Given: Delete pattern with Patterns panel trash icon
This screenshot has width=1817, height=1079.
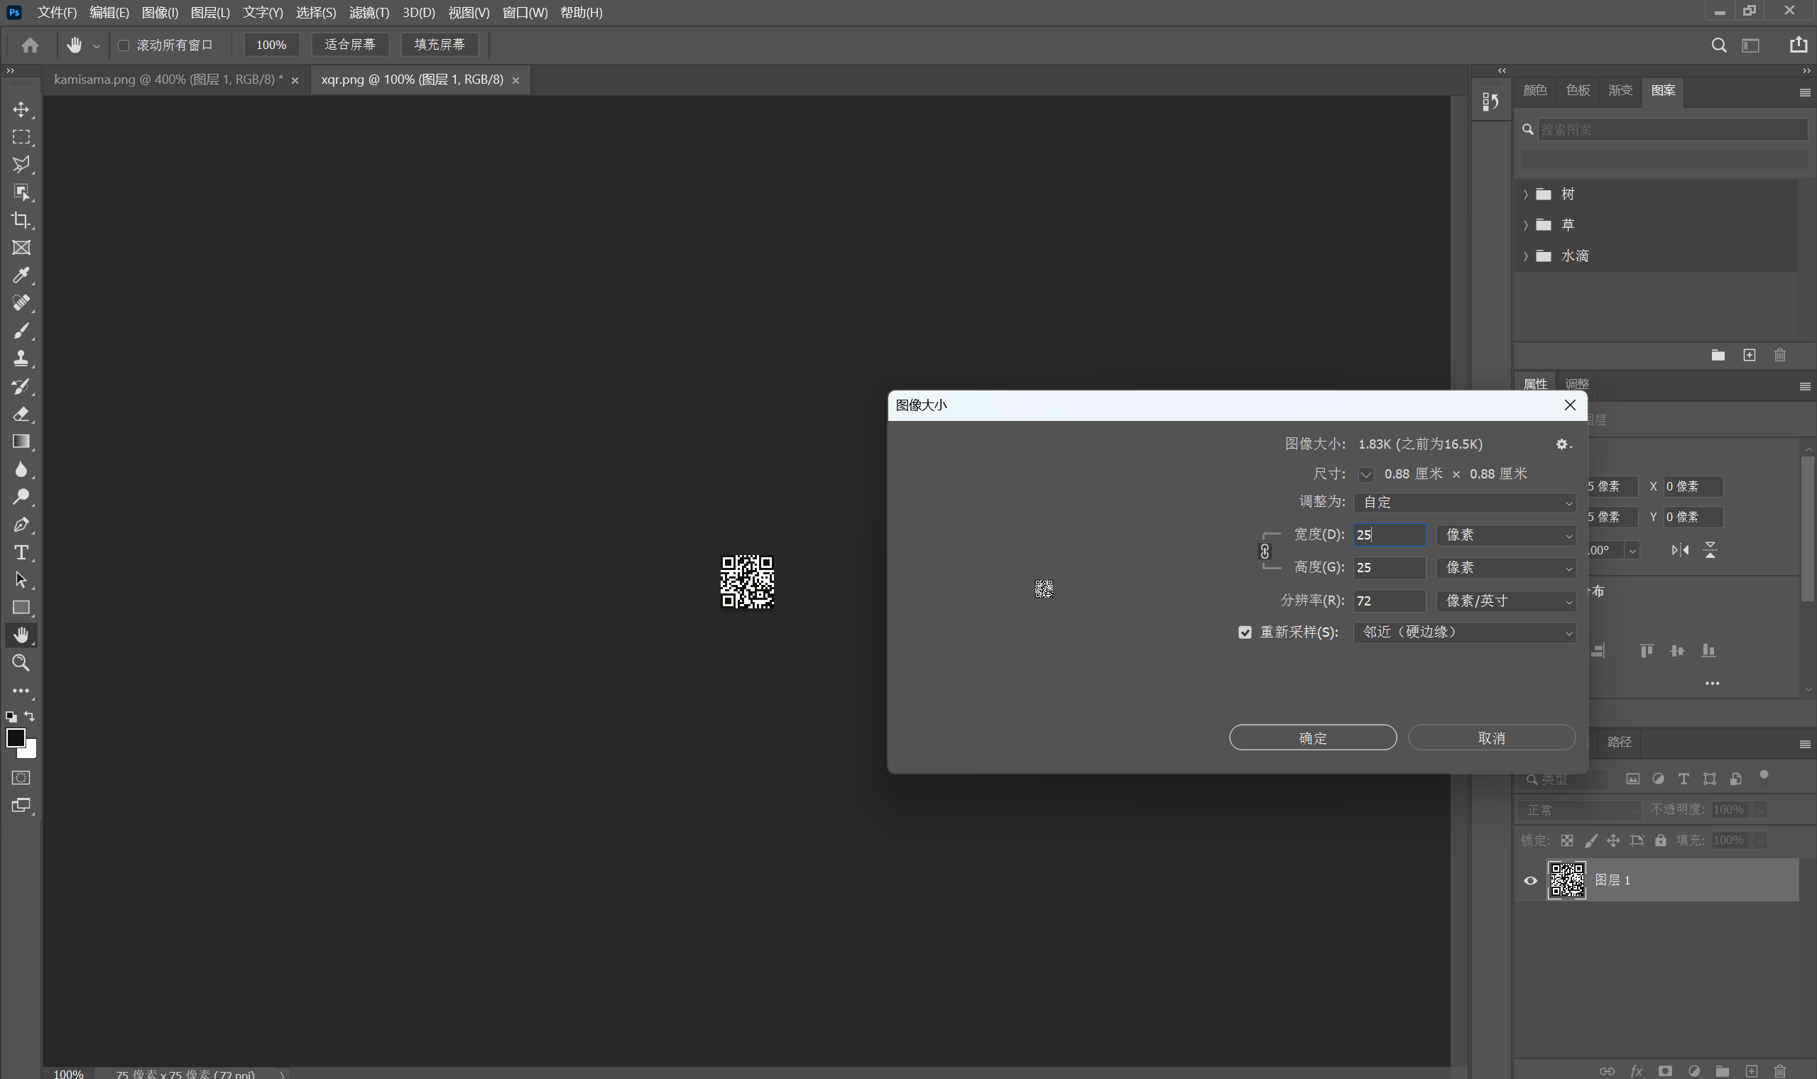Looking at the screenshot, I should (x=1780, y=355).
